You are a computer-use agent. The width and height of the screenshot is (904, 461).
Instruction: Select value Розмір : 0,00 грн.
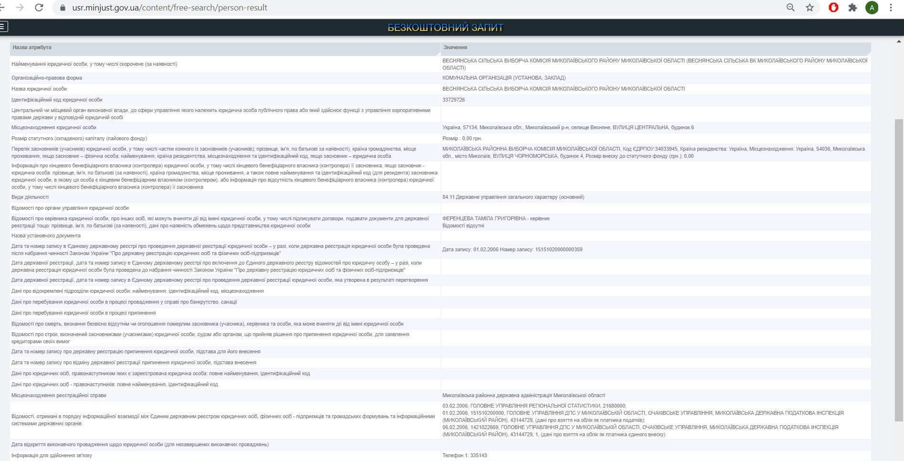462,138
